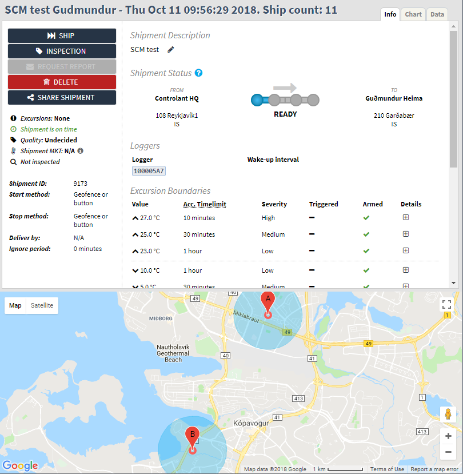Select logger 100005A7
Screen dimensions: 463x474
(x=149, y=171)
